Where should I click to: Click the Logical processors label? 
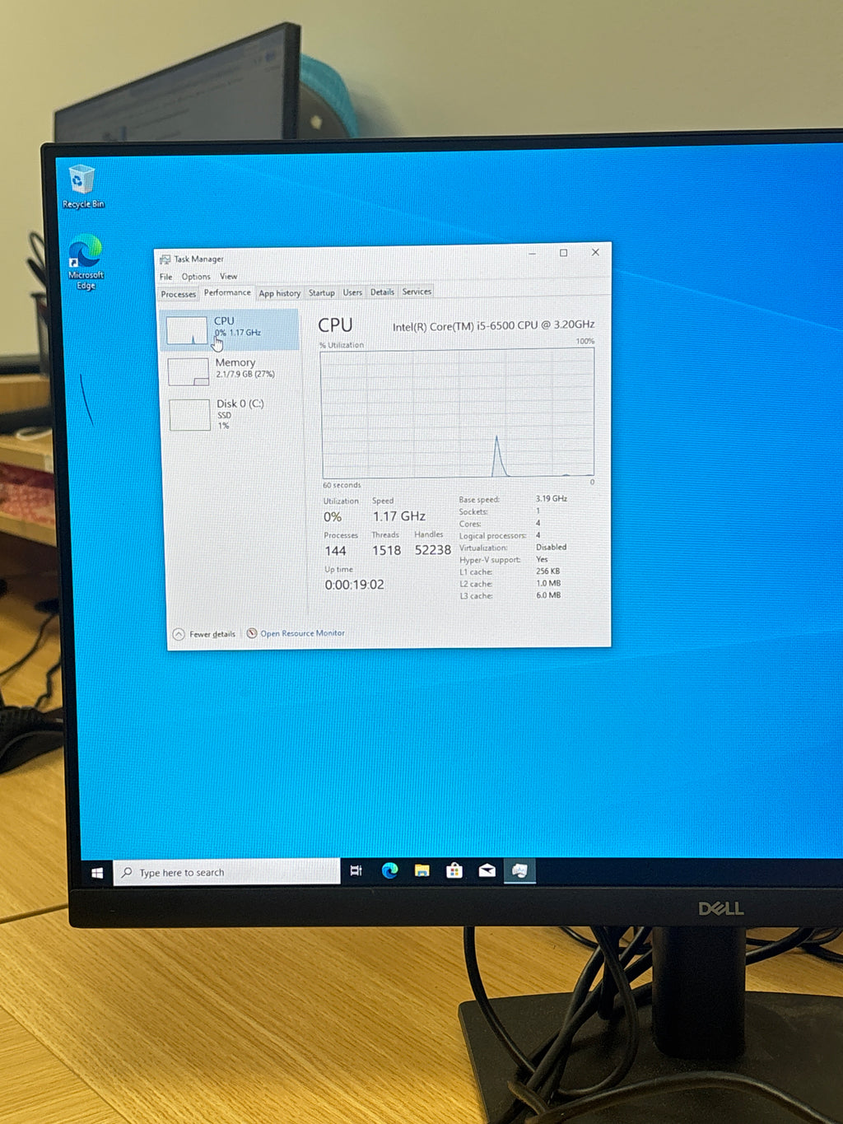click(492, 536)
